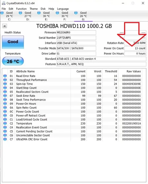Select the Good 26 °C drive G: text
Screen dimensions: 148x184
[x=83, y=16]
